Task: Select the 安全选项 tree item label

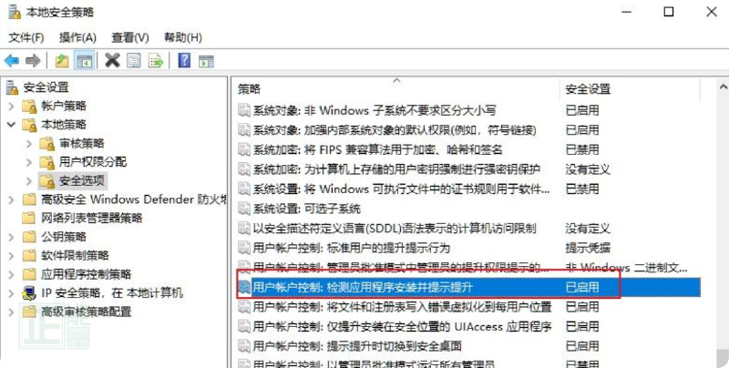Action: pyautogui.click(x=82, y=180)
